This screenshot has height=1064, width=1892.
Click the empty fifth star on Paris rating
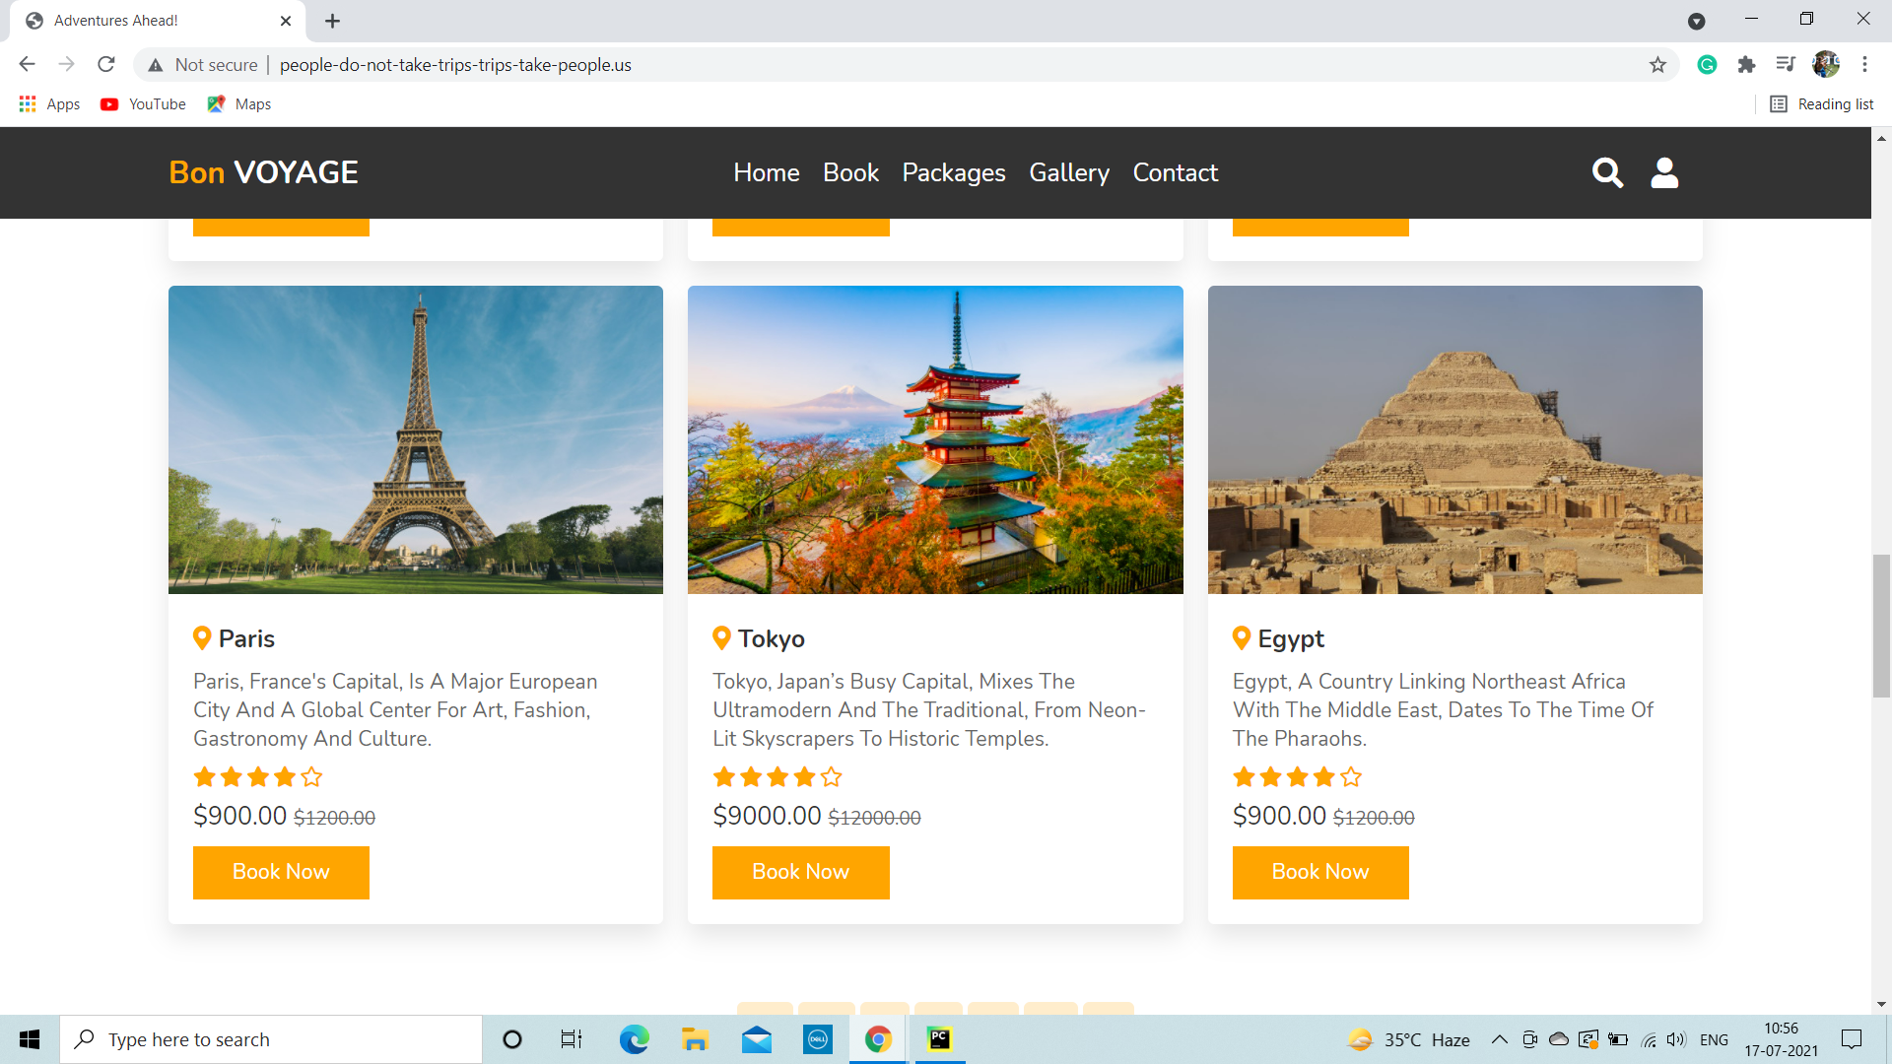(x=312, y=777)
